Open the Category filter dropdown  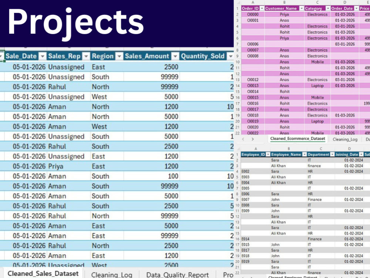click(x=328, y=8)
